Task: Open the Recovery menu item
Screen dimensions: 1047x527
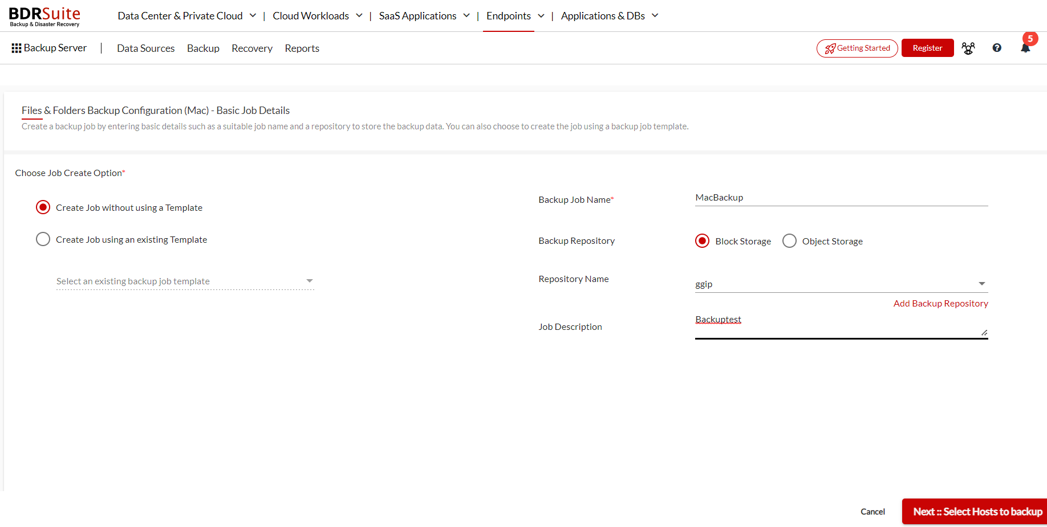Action: 252,48
